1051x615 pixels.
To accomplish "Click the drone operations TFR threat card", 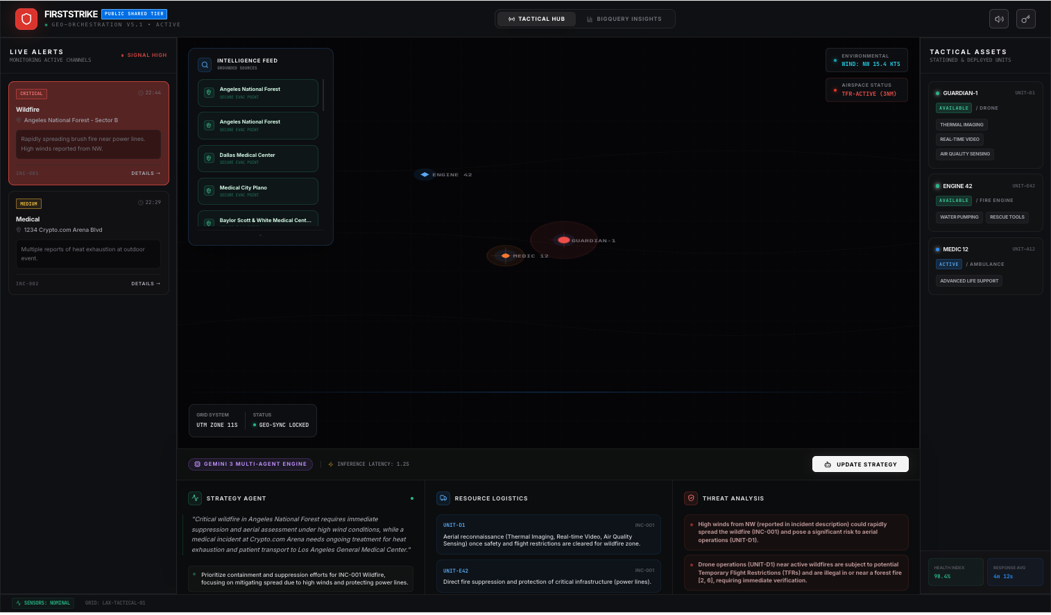I will [x=796, y=573].
